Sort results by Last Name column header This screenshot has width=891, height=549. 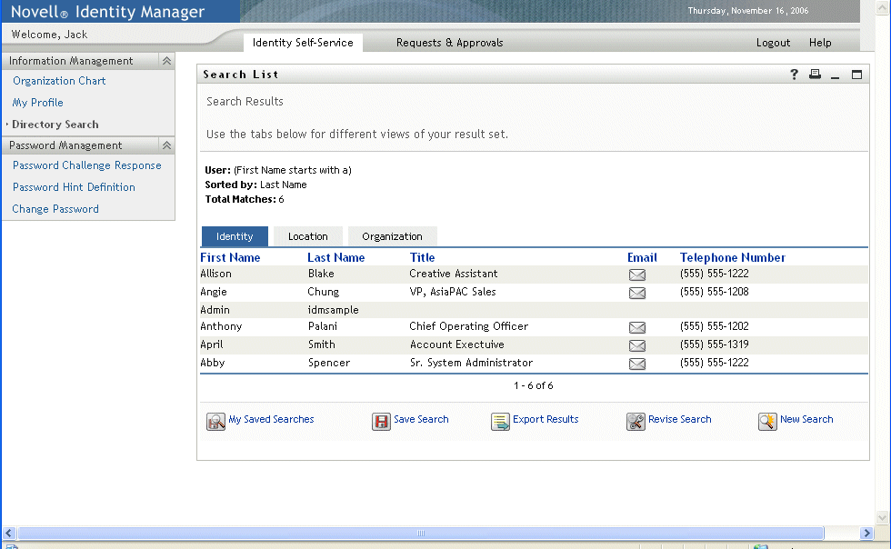(x=335, y=257)
